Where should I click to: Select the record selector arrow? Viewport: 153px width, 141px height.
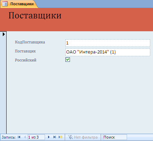click(x=4, y=34)
